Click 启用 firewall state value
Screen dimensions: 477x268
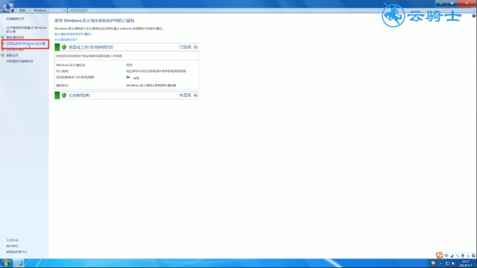(x=129, y=65)
